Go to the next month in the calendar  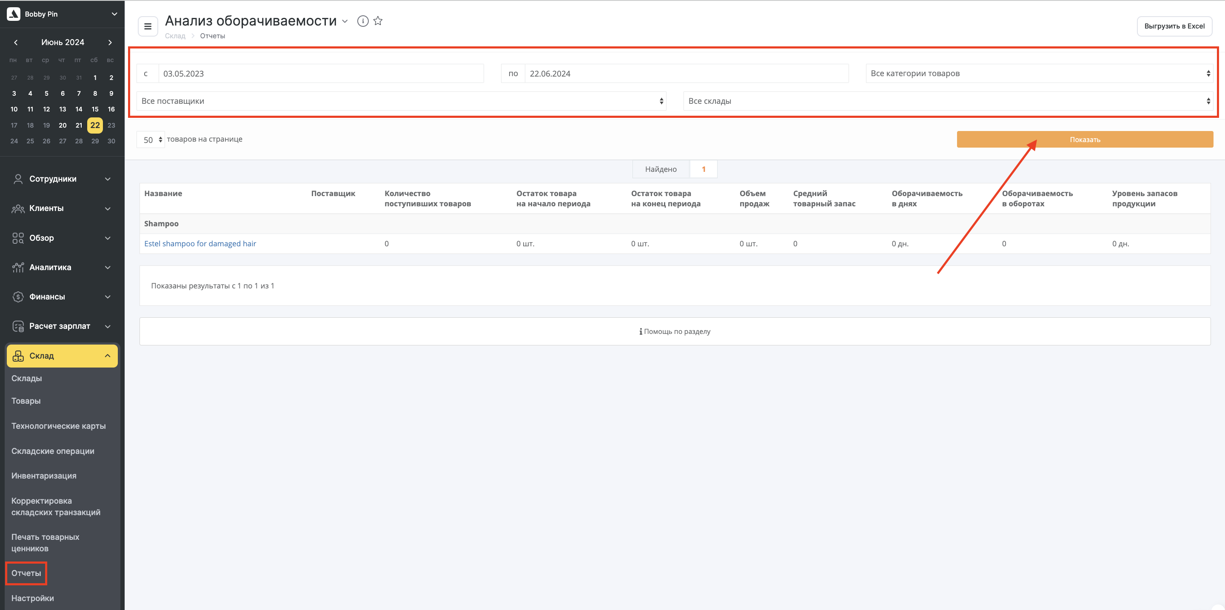[110, 42]
